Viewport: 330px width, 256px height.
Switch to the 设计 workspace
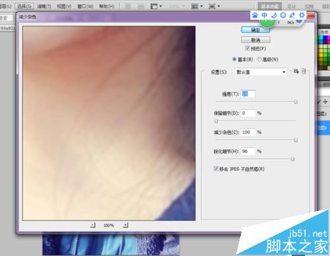click(292, 7)
